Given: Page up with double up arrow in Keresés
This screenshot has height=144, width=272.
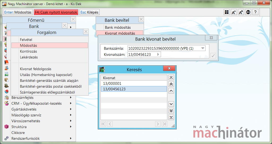Looking at the screenshot, I should click(x=171, y=84).
